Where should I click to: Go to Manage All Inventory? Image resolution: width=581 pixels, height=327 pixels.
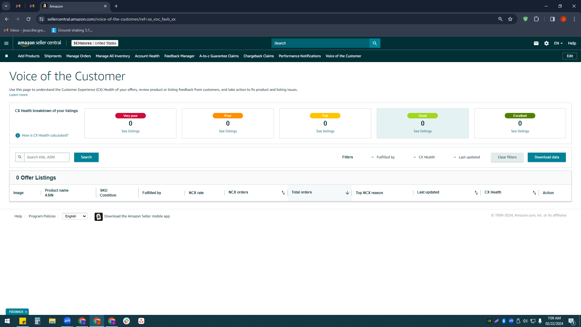click(113, 56)
